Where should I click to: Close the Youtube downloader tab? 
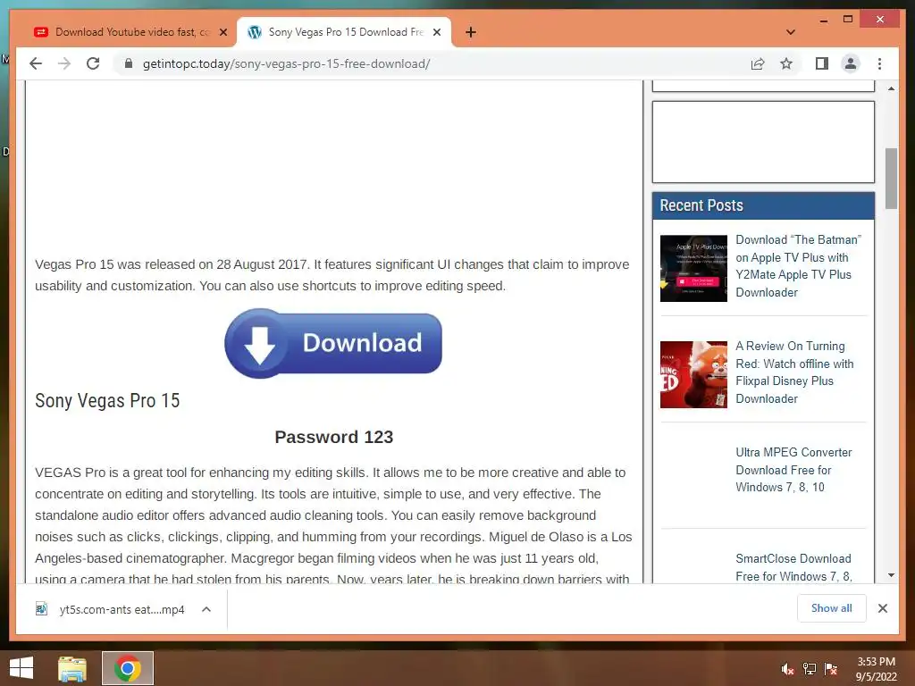tap(222, 32)
